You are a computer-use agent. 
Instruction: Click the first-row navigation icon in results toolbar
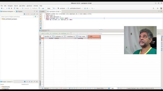pos(81,88)
